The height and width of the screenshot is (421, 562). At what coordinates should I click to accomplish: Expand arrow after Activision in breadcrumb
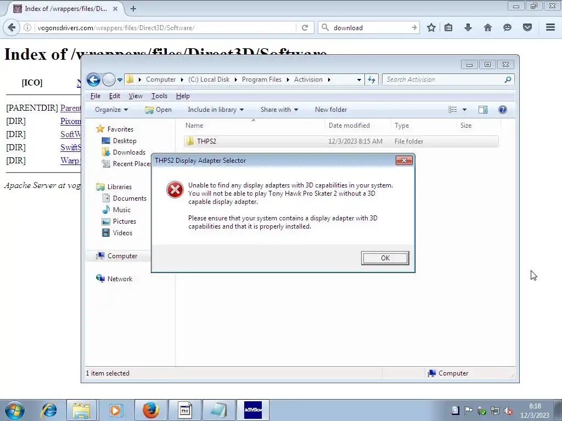coord(329,79)
